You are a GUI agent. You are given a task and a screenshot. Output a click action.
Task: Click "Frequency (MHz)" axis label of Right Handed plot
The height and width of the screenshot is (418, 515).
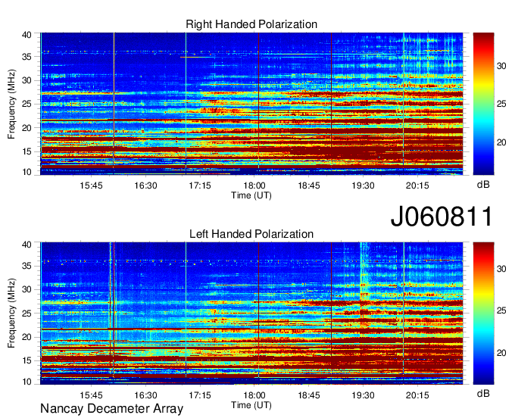pos(11,104)
